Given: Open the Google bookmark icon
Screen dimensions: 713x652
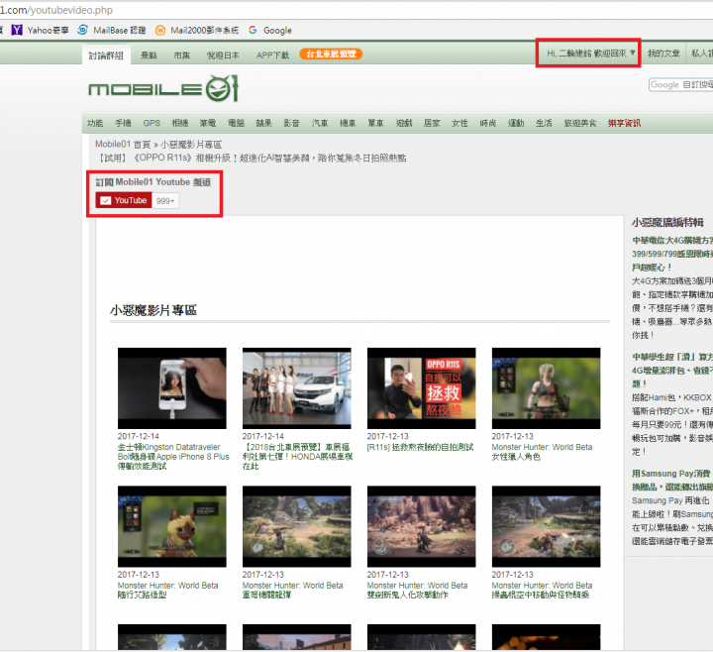Looking at the screenshot, I should (253, 30).
